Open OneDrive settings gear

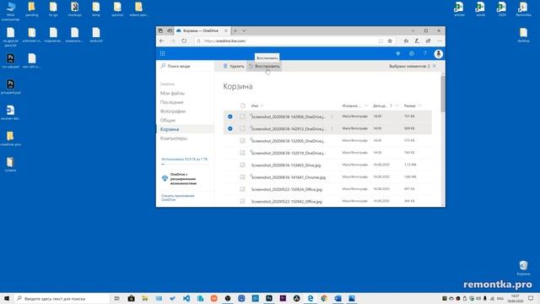click(412, 54)
